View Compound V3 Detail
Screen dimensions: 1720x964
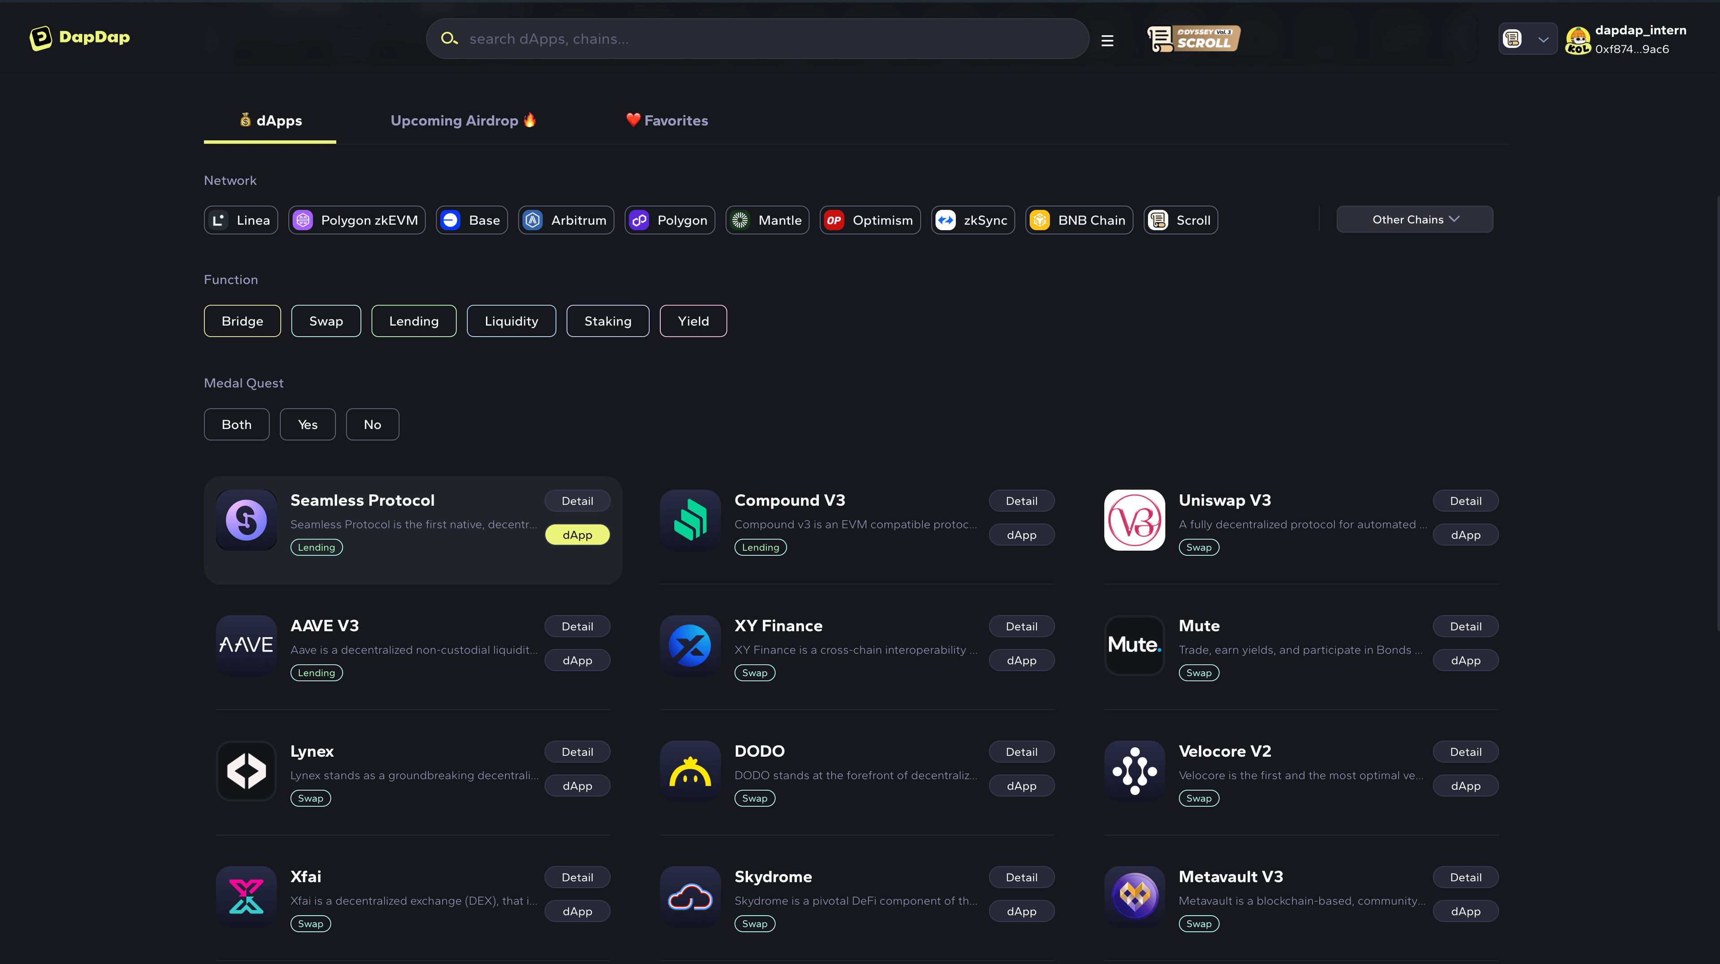(1022, 501)
